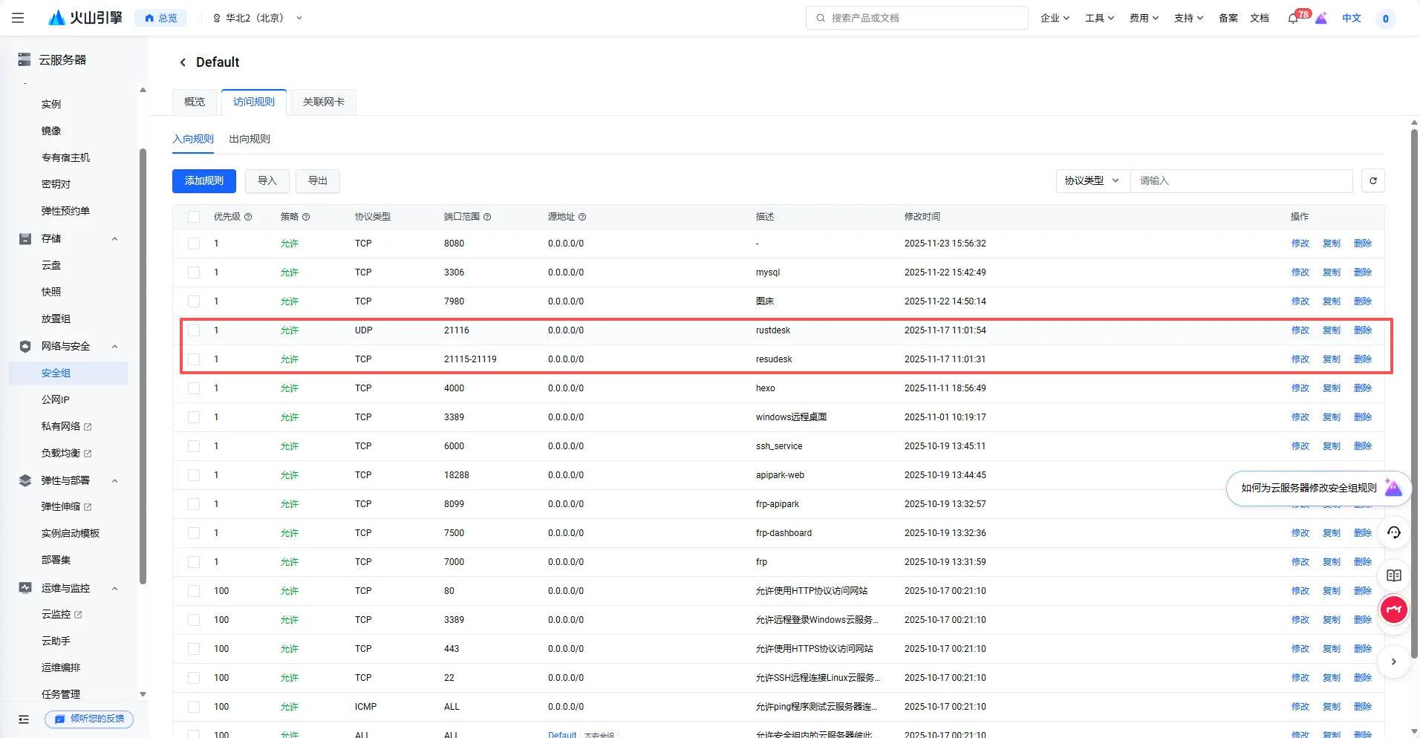Open the 协议类型 filter dropdown
Image resolution: width=1420 pixels, height=738 pixels.
click(x=1092, y=180)
